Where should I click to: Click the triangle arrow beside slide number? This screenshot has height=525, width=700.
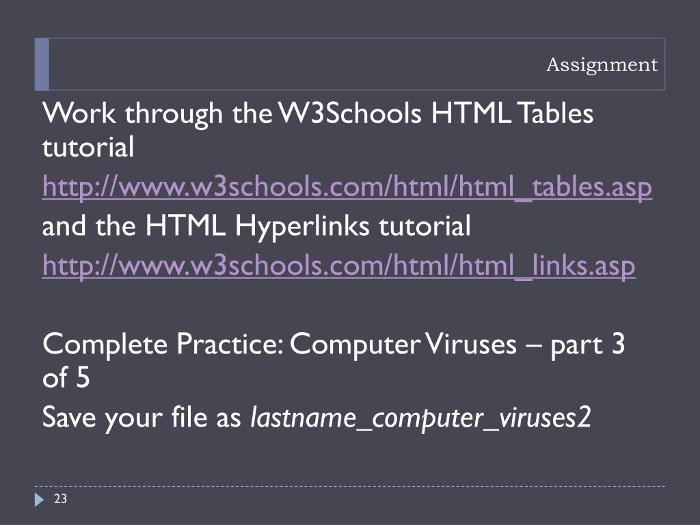tap(39, 500)
